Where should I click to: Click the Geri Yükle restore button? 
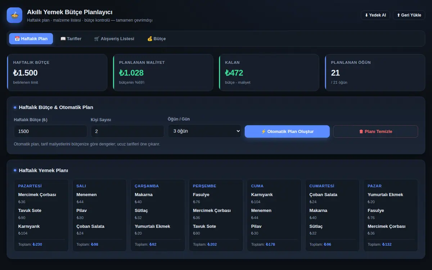tap(409, 15)
